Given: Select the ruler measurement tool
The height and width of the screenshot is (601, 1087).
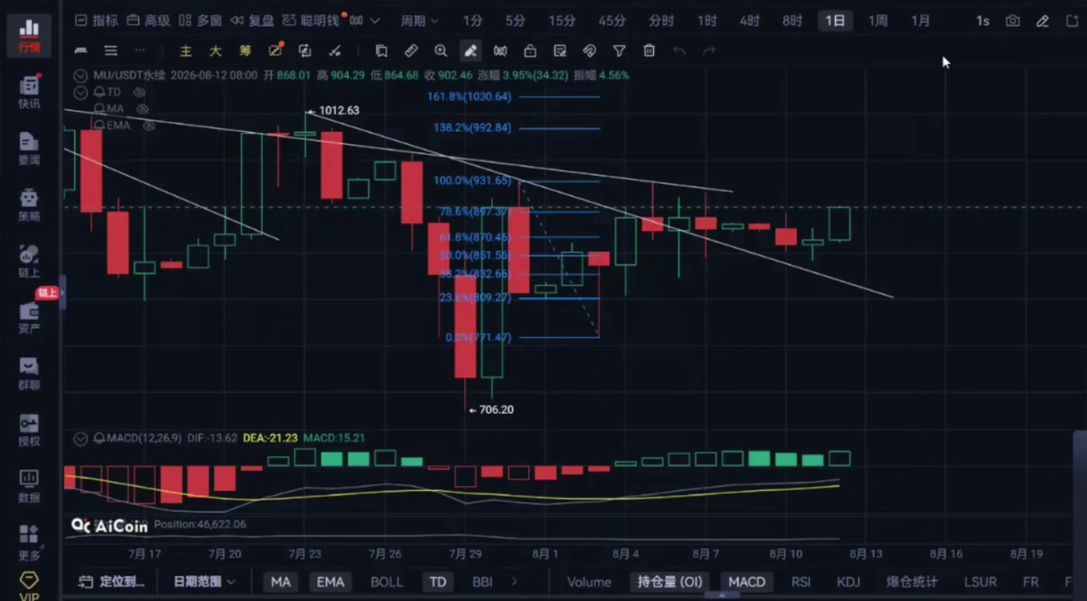Looking at the screenshot, I should point(411,50).
